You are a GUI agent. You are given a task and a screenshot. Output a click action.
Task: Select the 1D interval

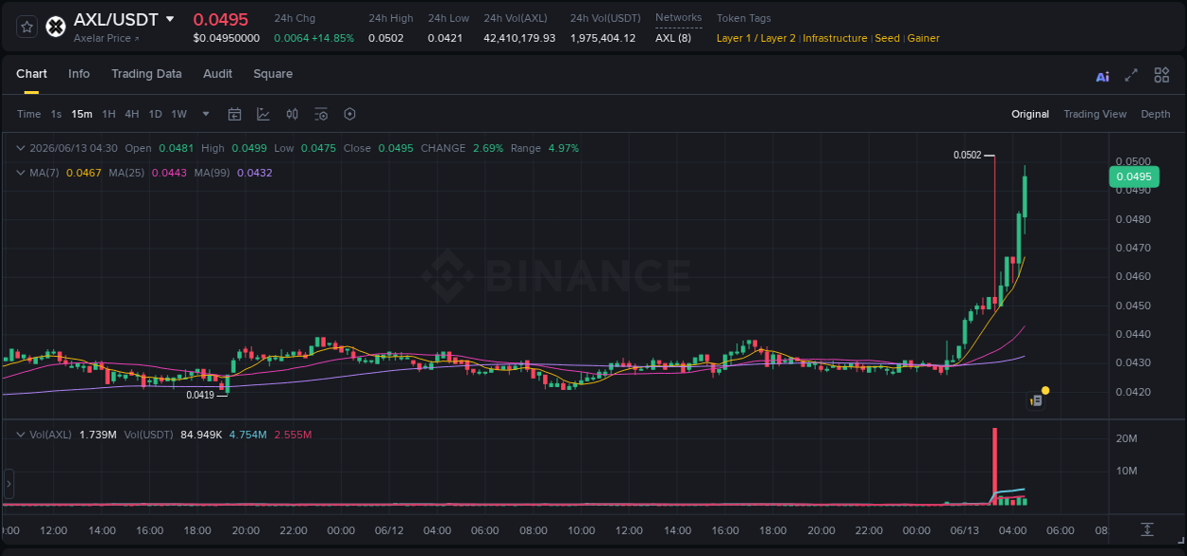[x=155, y=114]
